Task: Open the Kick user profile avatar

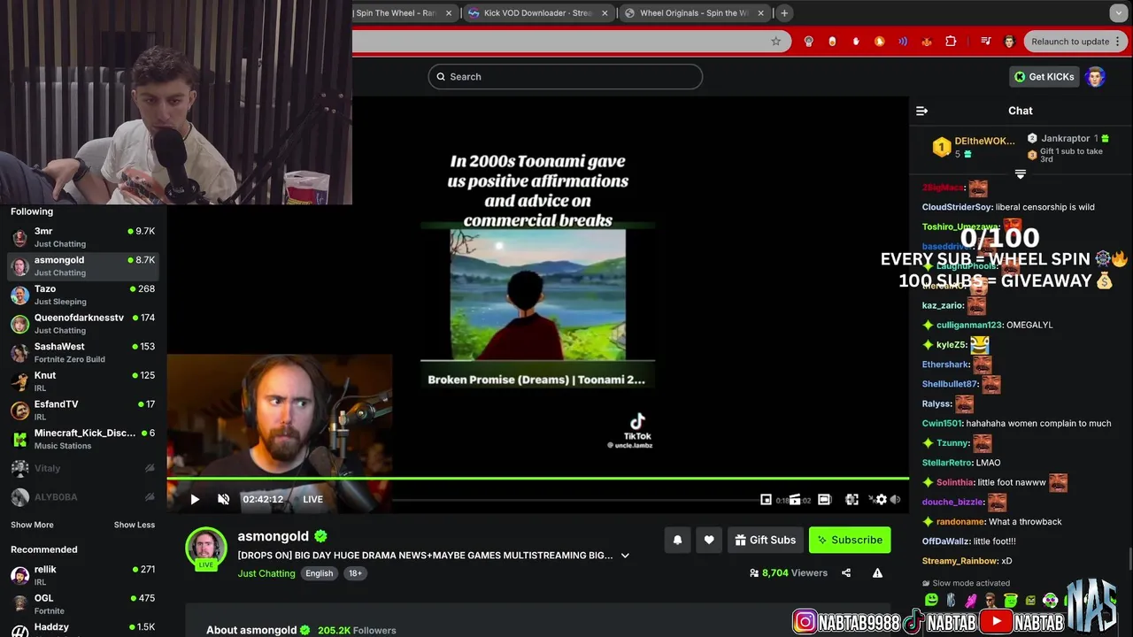Action: (x=1096, y=77)
